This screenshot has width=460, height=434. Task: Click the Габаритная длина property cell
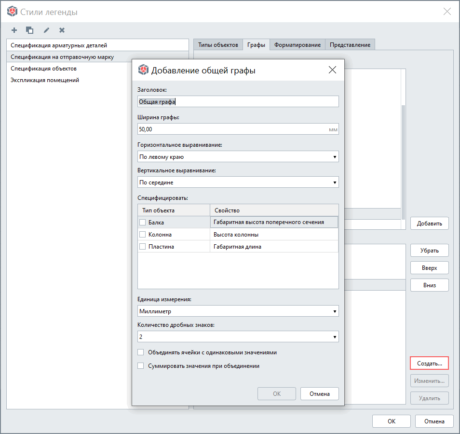(274, 246)
